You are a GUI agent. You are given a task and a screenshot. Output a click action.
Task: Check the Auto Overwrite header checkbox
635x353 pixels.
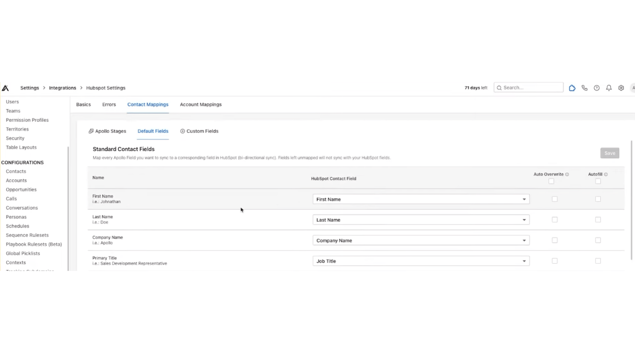coord(551,181)
